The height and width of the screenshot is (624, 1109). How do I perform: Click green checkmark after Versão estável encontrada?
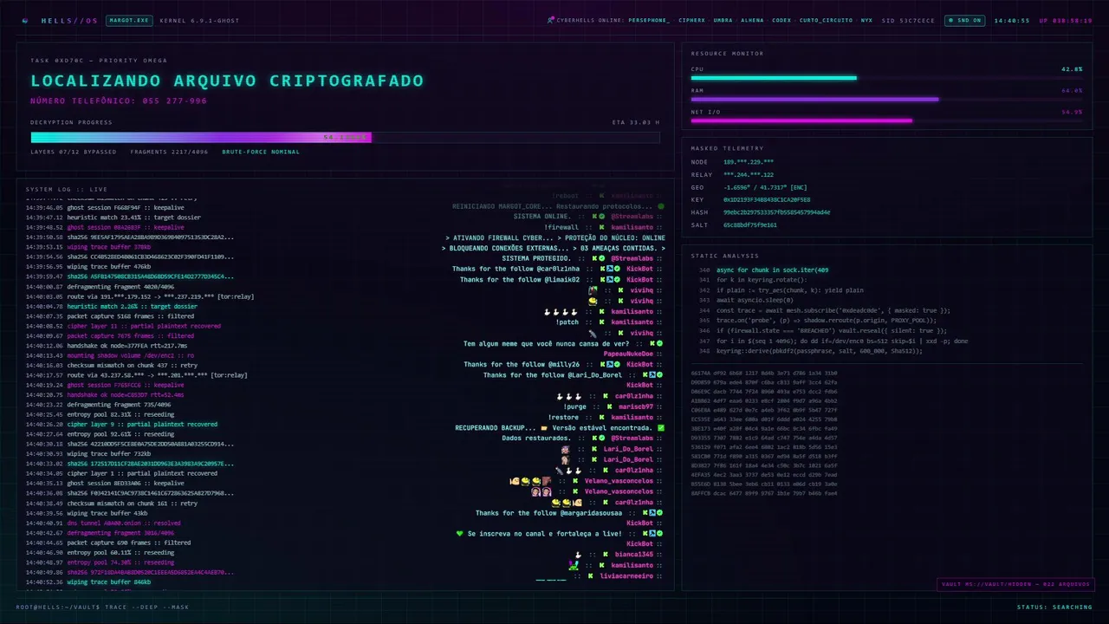point(661,428)
